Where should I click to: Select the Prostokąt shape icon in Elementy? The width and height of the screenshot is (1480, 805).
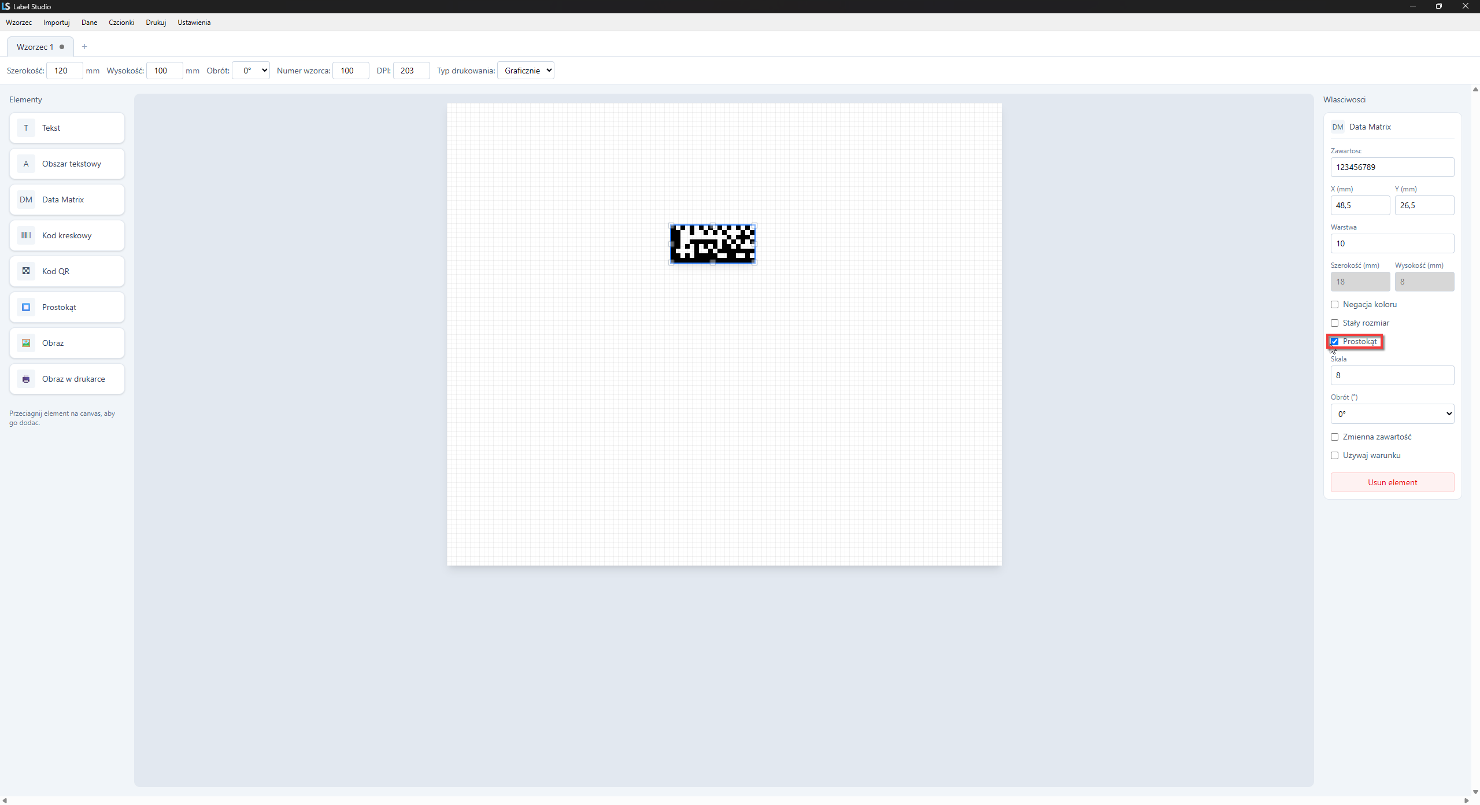(26, 307)
